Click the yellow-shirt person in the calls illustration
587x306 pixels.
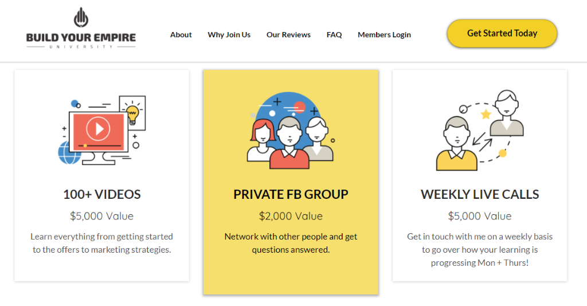tap(457, 144)
